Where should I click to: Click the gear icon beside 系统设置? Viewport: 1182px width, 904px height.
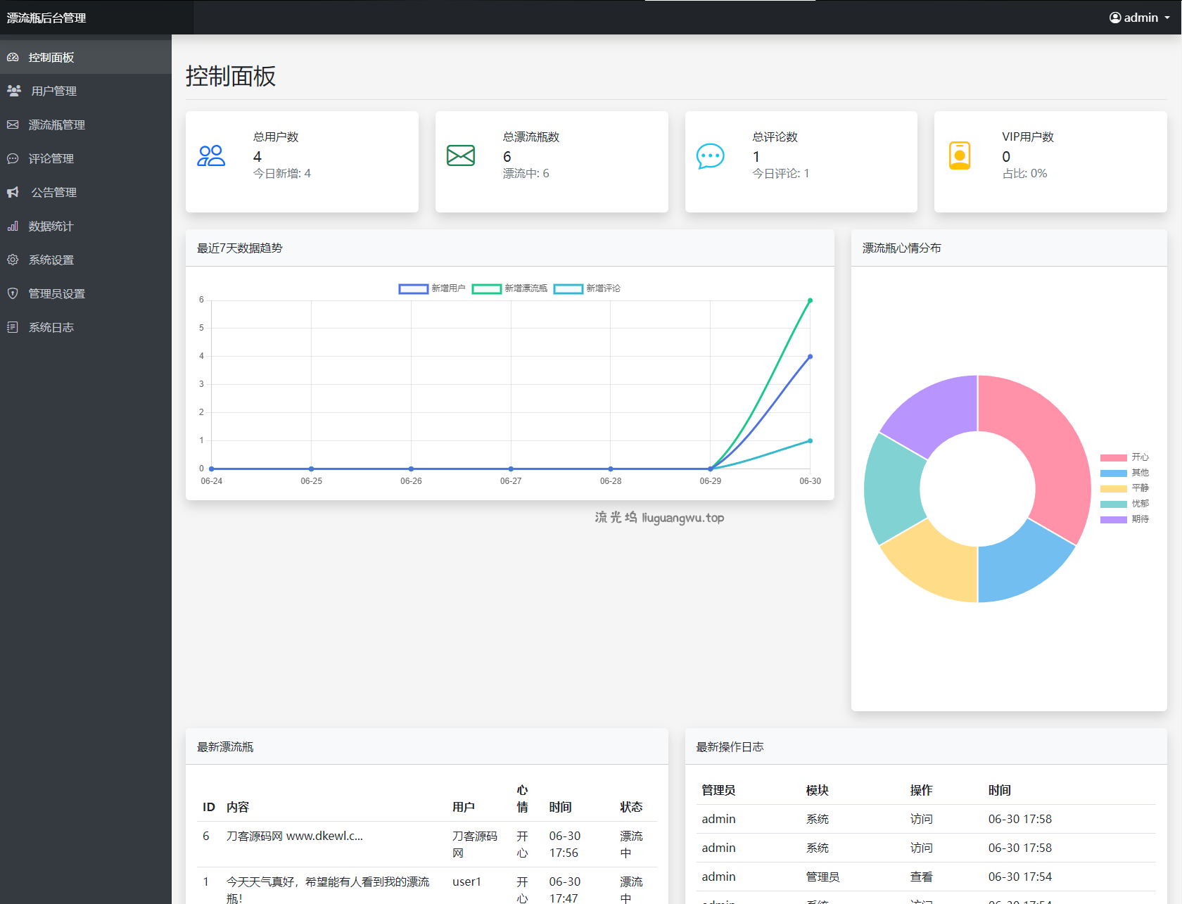(x=13, y=260)
